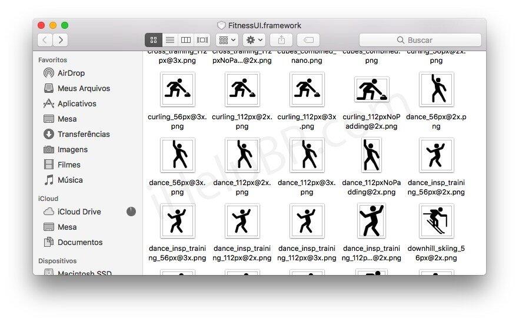519x322 pixels.
Task: Open AirDrop in the sidebar
Action: [x=71, y=73]
